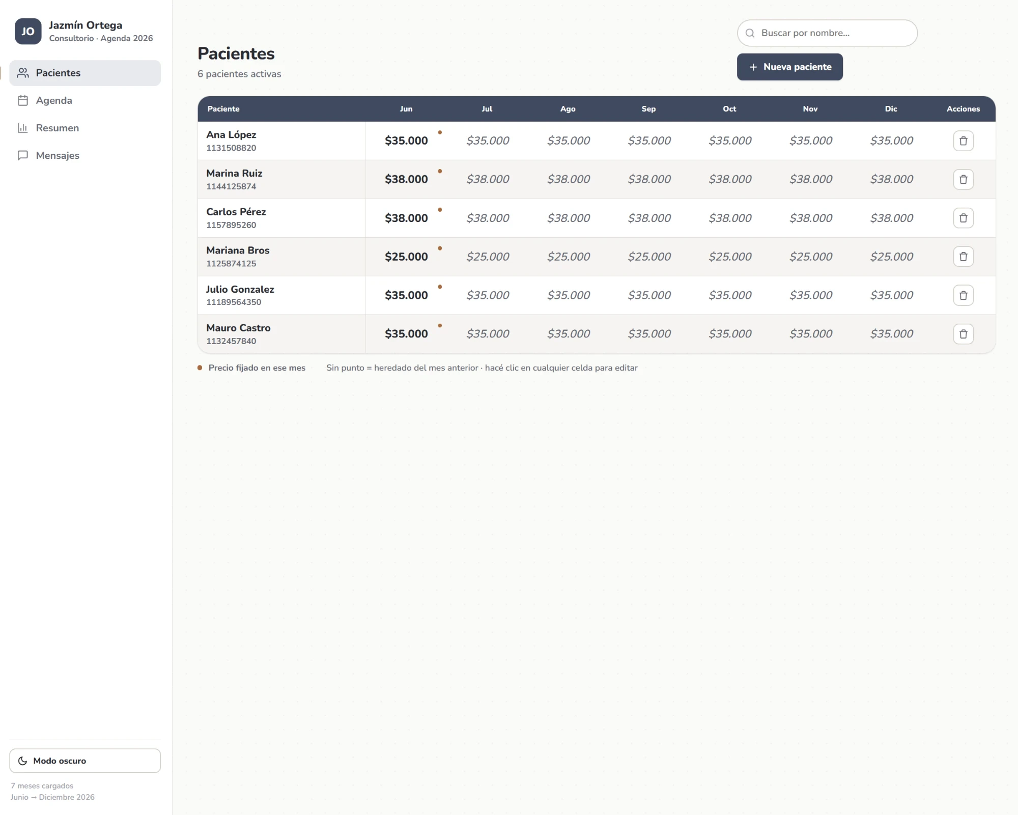Edit Ana López's Jun price cell

(406, 140)
